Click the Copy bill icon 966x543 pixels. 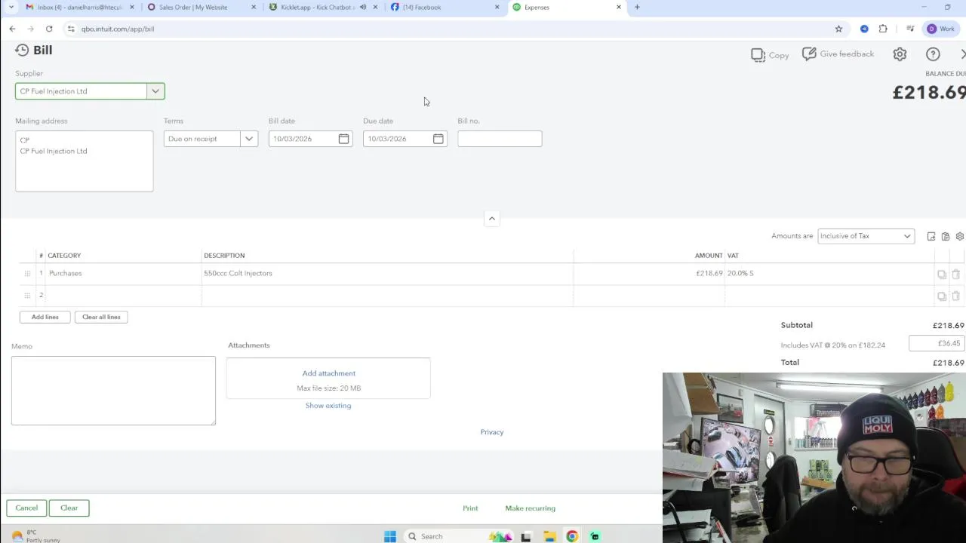click(x=770, y=55)
